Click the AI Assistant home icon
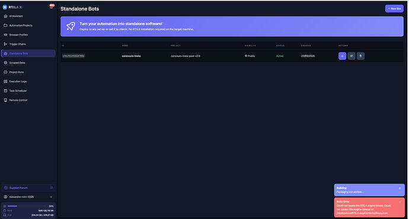This screenshot has height=219, width=409. tap(5, 16)
